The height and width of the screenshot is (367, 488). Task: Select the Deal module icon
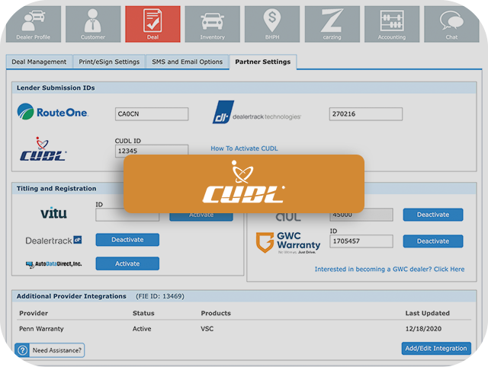152,24
